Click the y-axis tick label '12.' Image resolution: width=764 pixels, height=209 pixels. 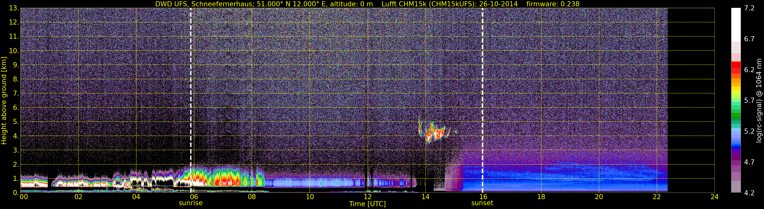click(x=14, y=23)
